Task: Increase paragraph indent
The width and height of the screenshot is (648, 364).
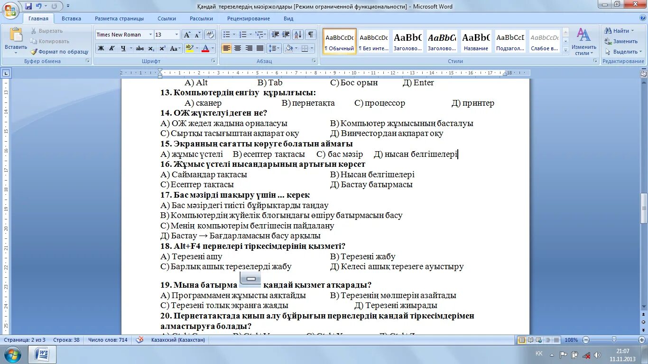Action: tap(286, 35)
